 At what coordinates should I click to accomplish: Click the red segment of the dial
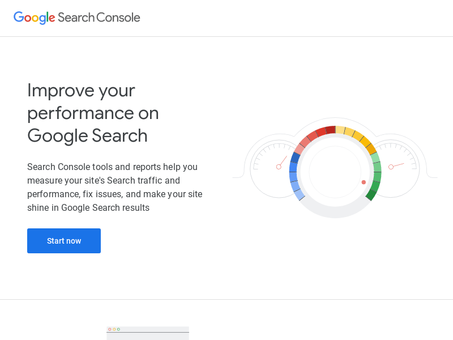pos(319,133)
